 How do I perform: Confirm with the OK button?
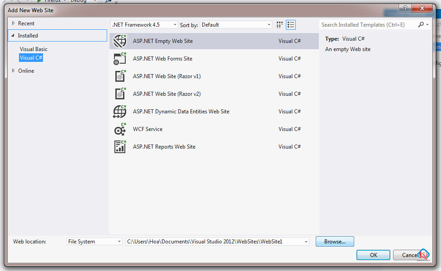pyautogui.click(x=373, y=255)
